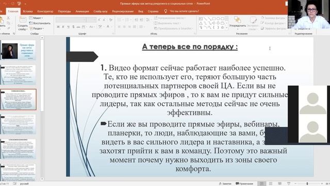Viewport: 330px width, 186px height.
Task: Expand the Раздел dropdown
Action: point(37,28)
